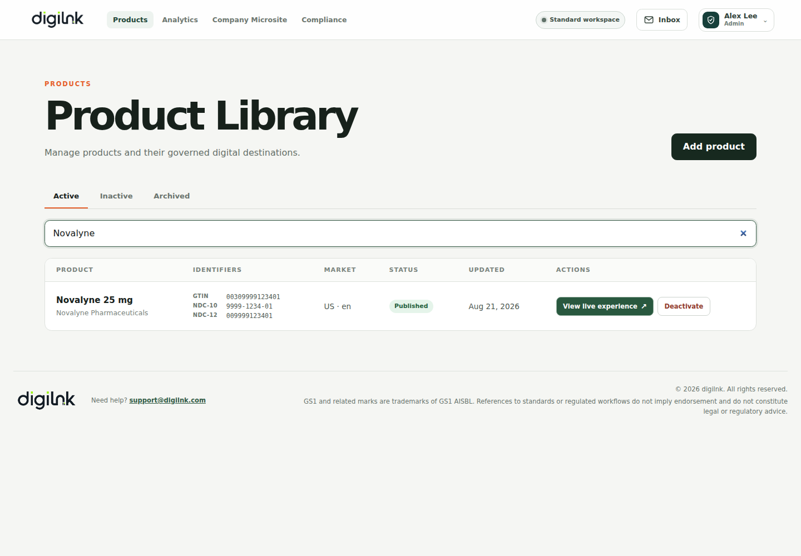The width and height of the screenshot is (801, 556).
Task: Open the Inbox
Action: tap(662, 20)
